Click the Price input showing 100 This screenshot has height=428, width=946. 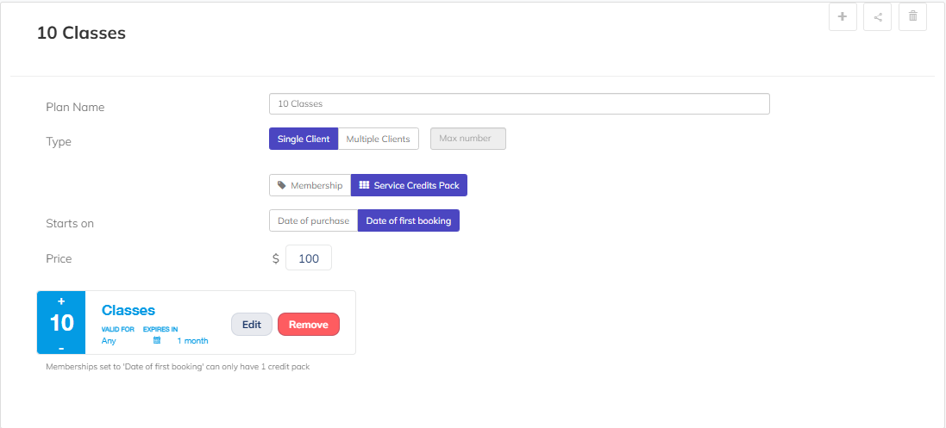click(x=309, y=258)
